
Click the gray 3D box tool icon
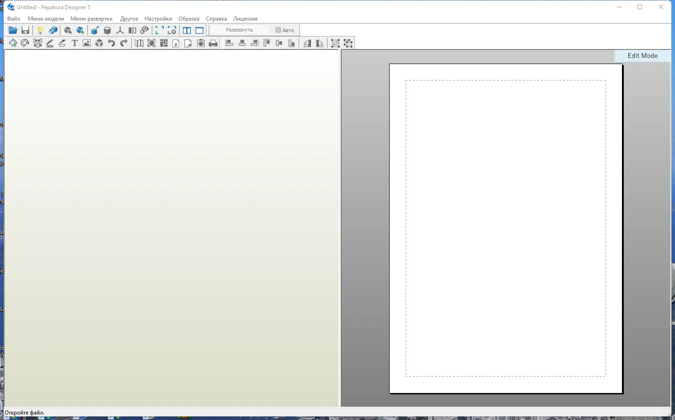pos(99,43)
